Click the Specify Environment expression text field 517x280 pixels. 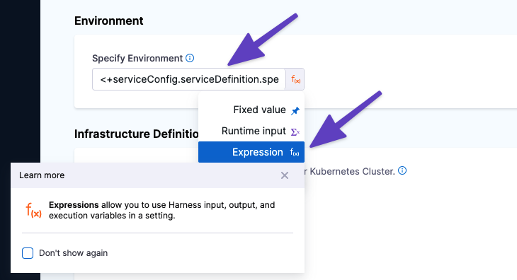pyautogui.click(x=189, y=79)
